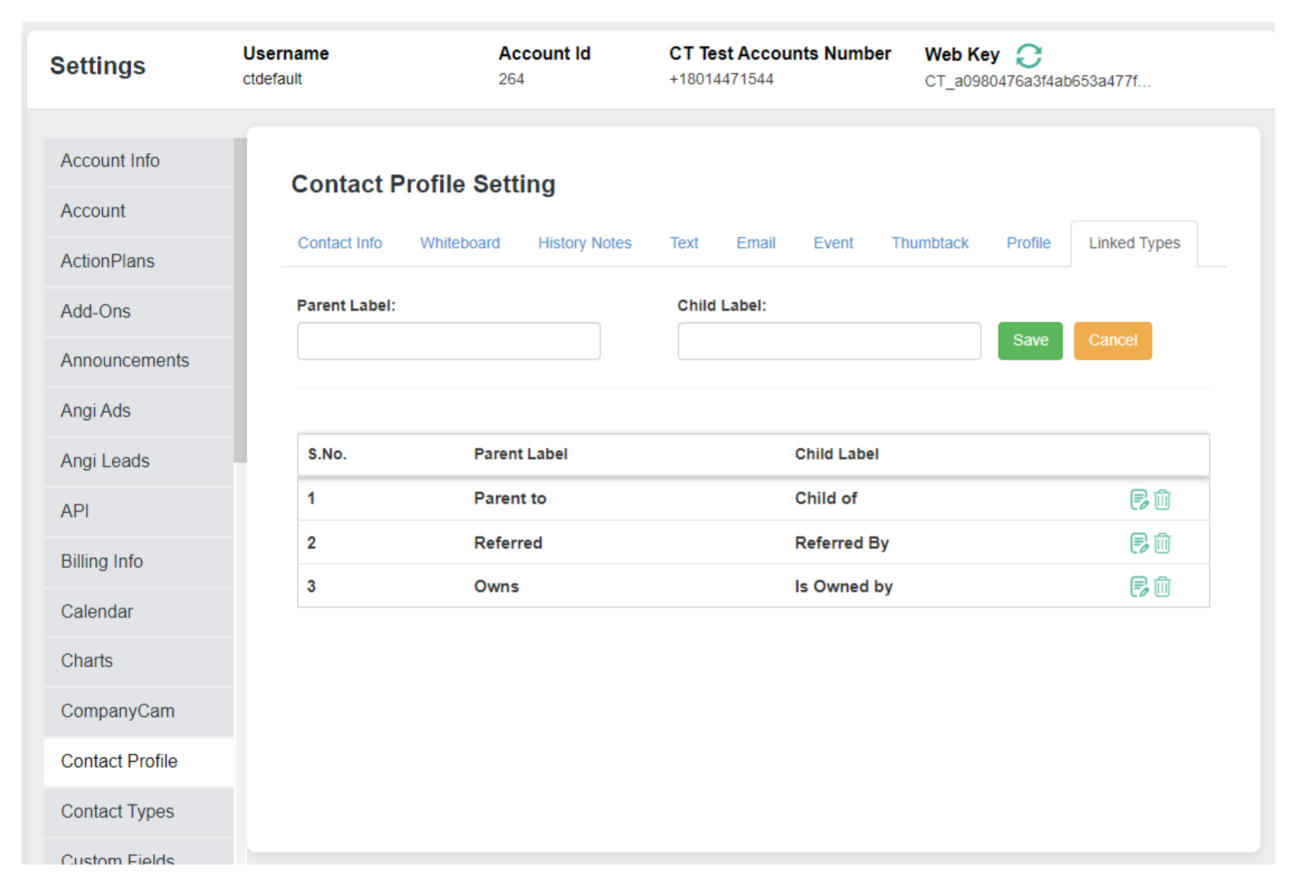Open the History Notes tab

(x=584, y=243)
